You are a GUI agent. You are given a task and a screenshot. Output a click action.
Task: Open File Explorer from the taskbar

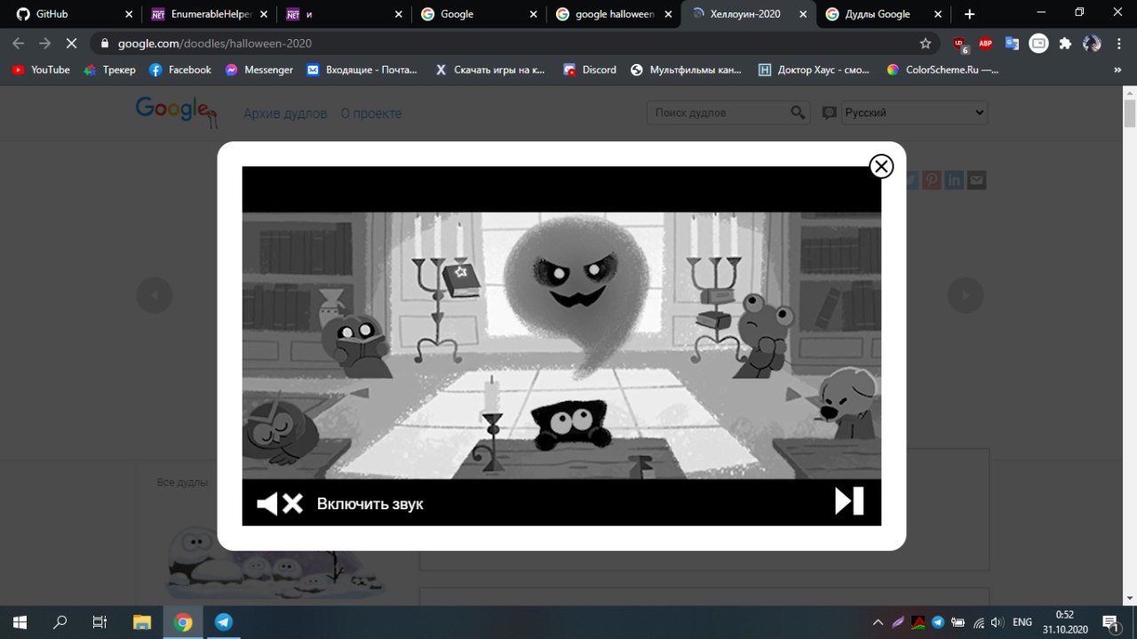point(142,622)
